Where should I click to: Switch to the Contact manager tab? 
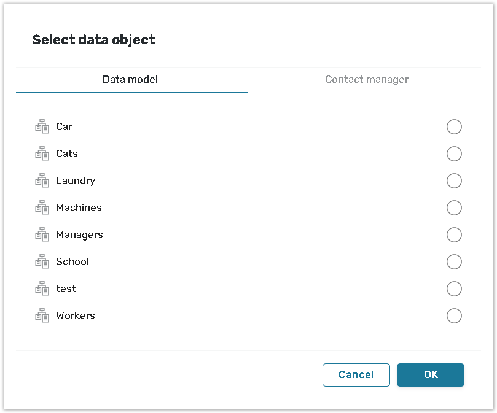[367, 80]
